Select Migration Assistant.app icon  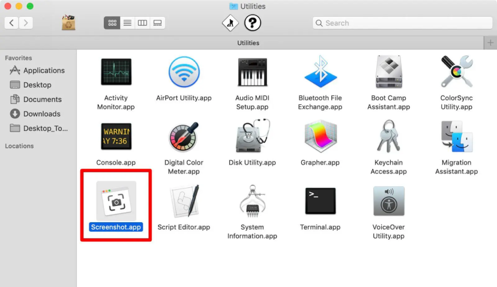tap(456, 136)
